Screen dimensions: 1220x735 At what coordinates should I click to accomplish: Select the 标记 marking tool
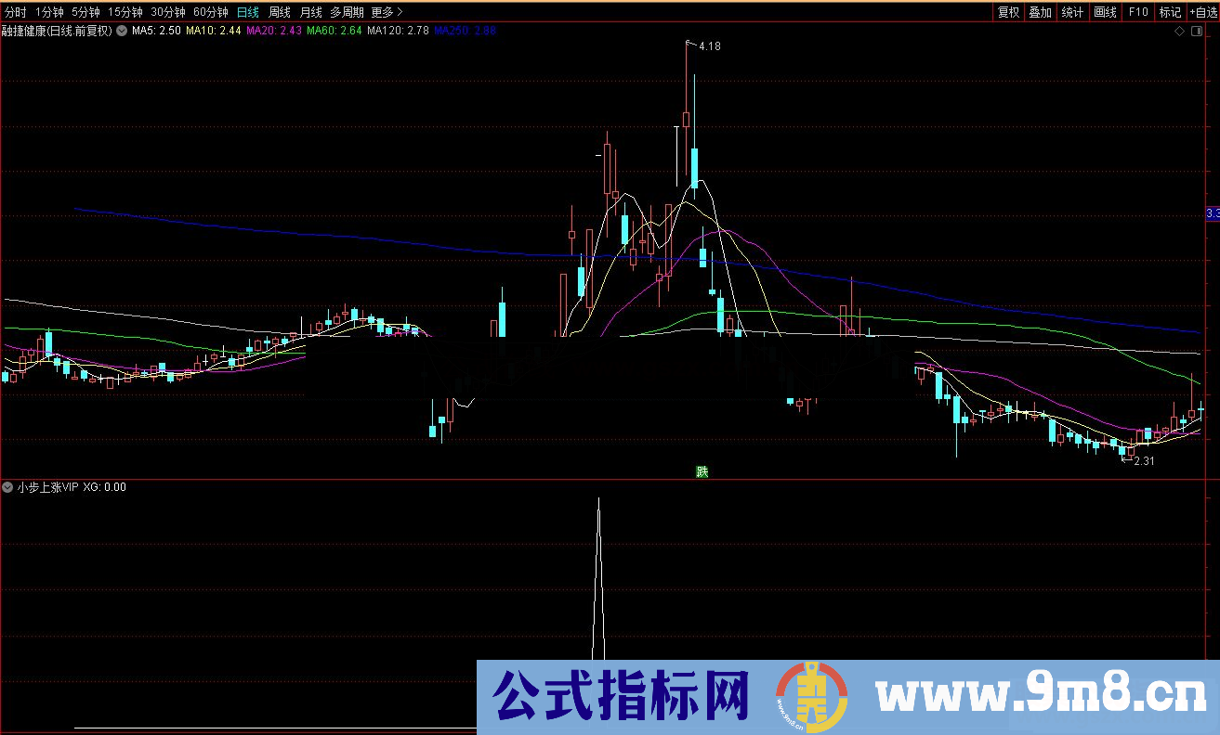1169,11
